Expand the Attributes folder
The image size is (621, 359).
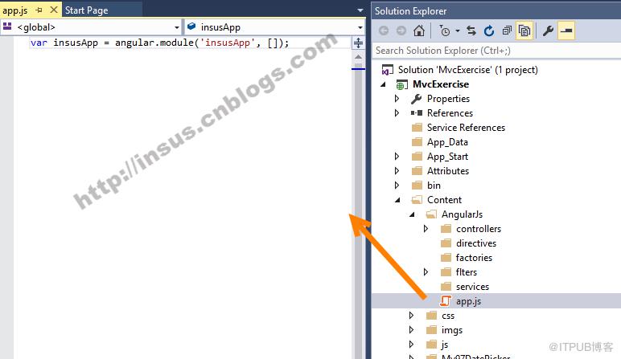[397, 171]
